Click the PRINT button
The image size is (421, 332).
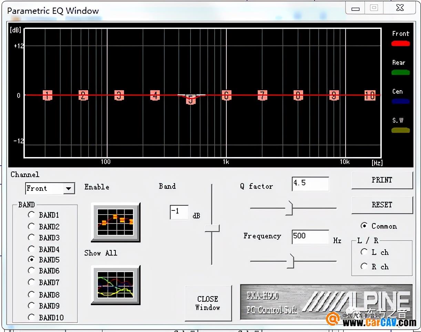click(x=382, y=180)
